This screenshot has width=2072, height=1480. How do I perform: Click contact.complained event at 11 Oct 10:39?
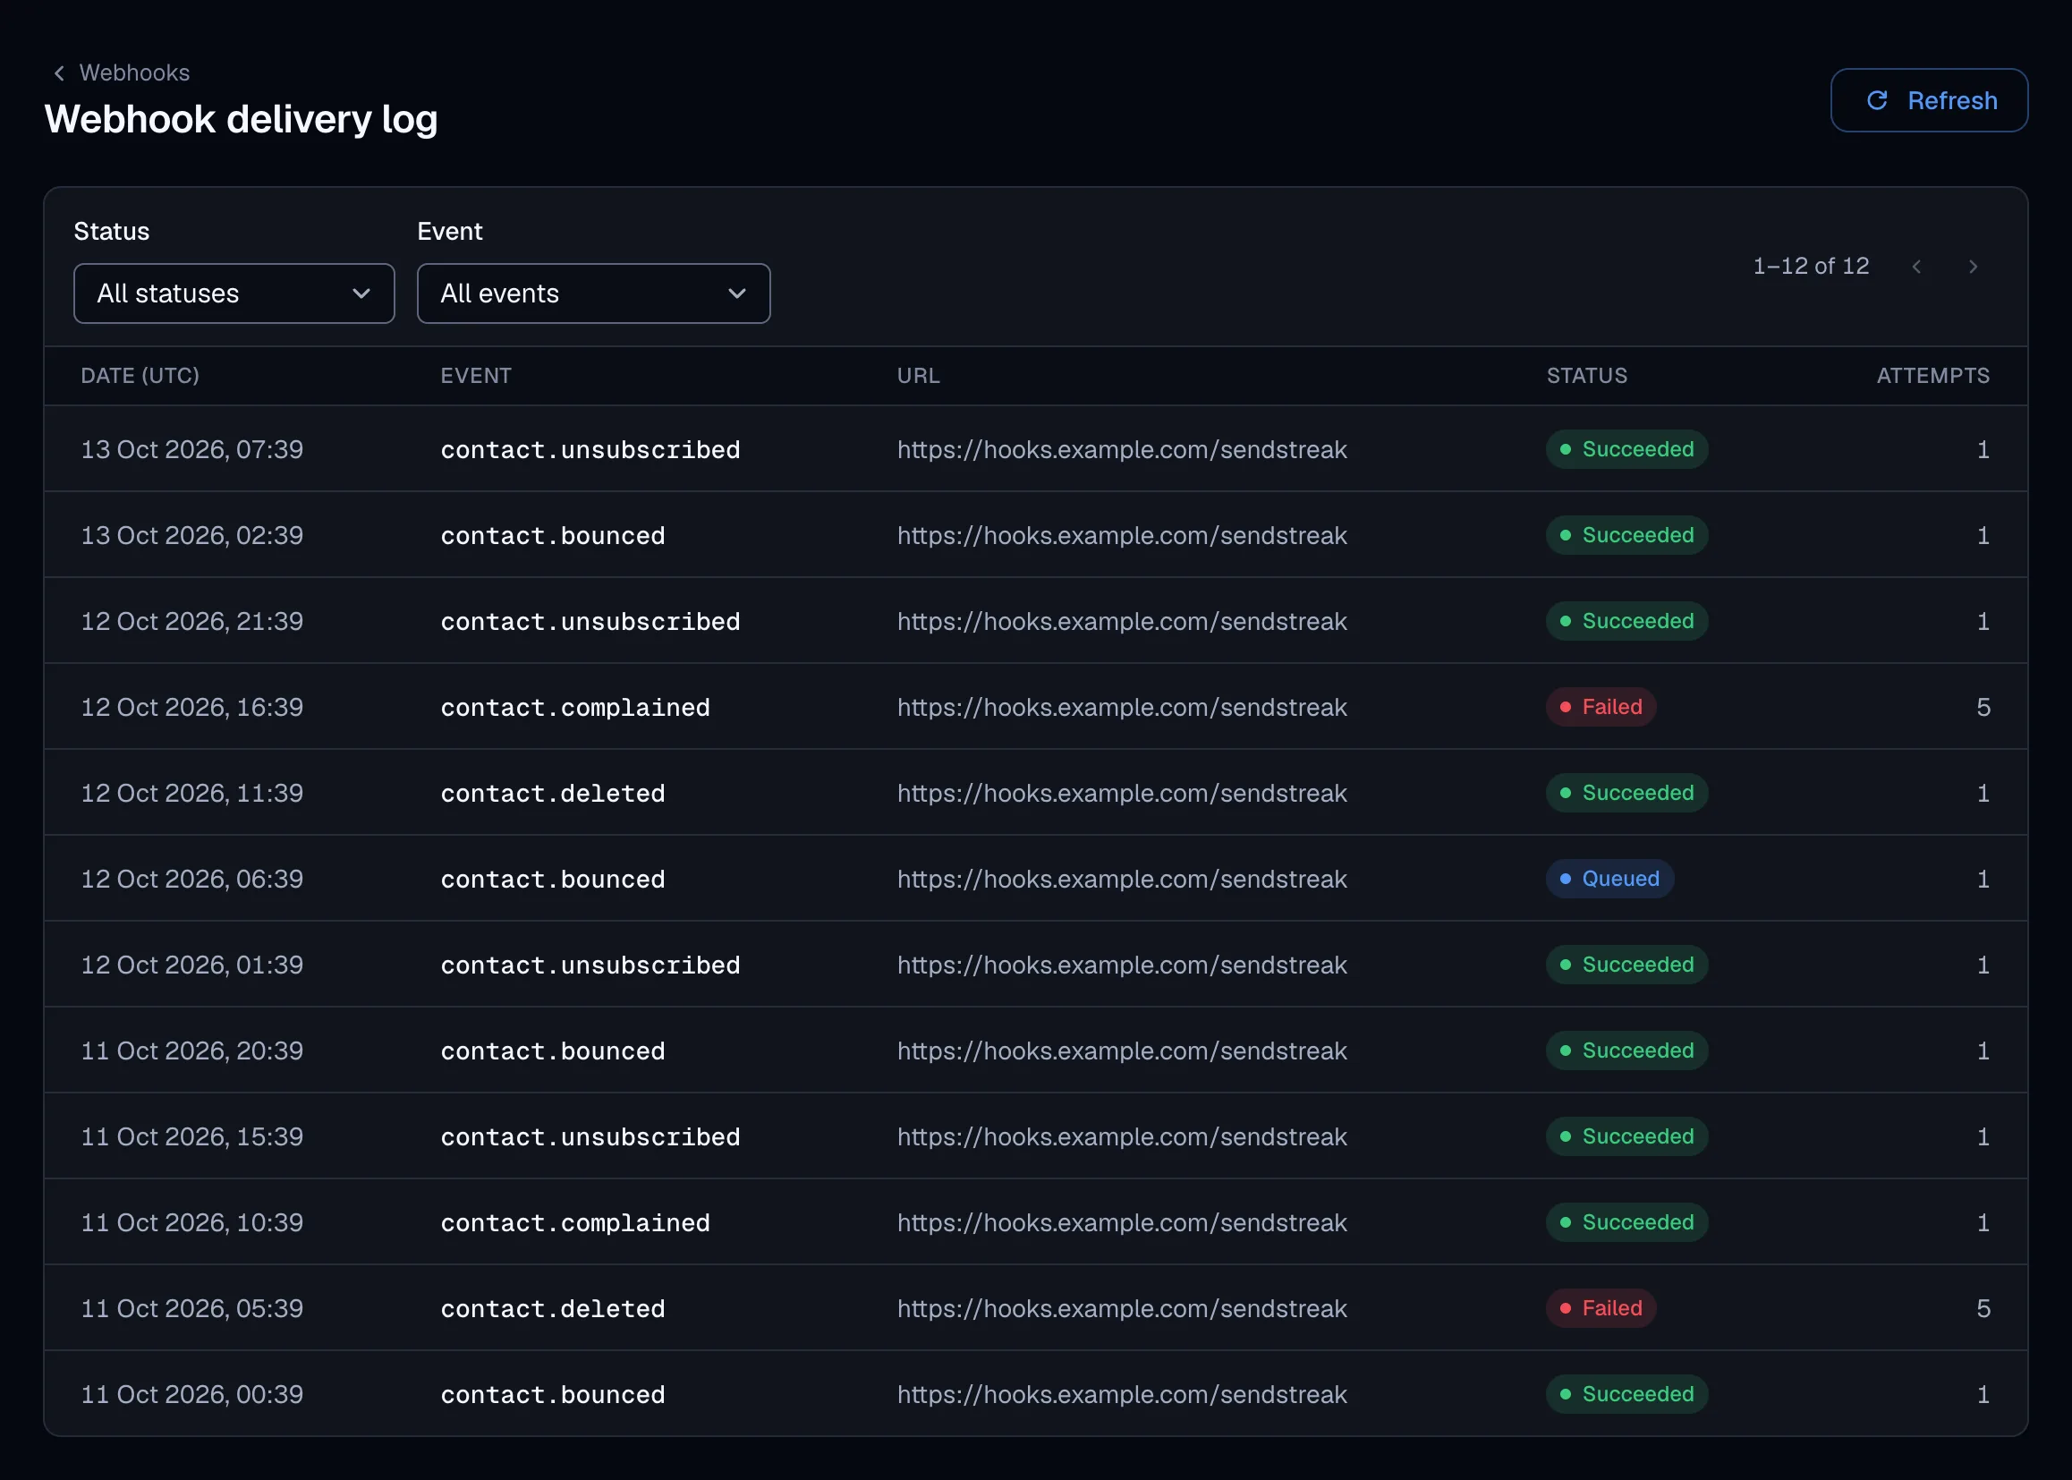[x=575, y=1223]
